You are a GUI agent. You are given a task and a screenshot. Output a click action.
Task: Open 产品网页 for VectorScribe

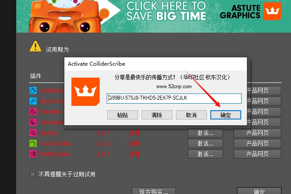pyautogui.click(x=257, y=143)
